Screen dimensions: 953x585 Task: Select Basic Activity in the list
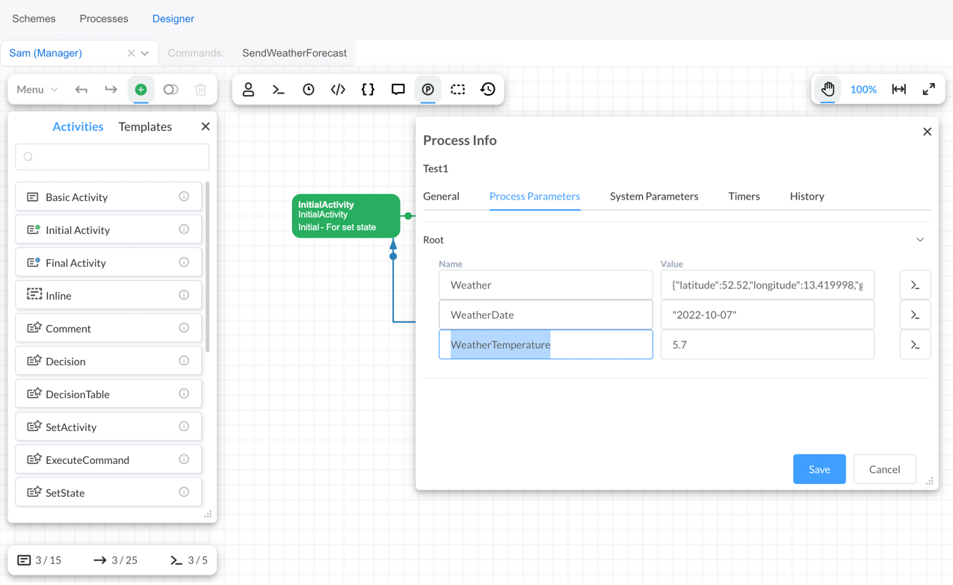pos(108,197)
